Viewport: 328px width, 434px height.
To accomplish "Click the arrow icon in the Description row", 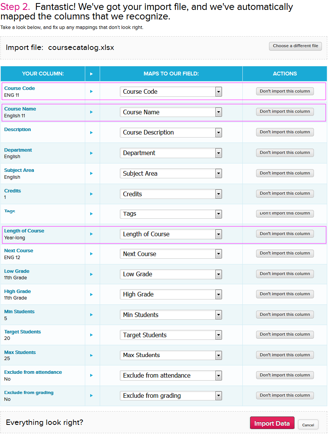I will pos(91,132).
